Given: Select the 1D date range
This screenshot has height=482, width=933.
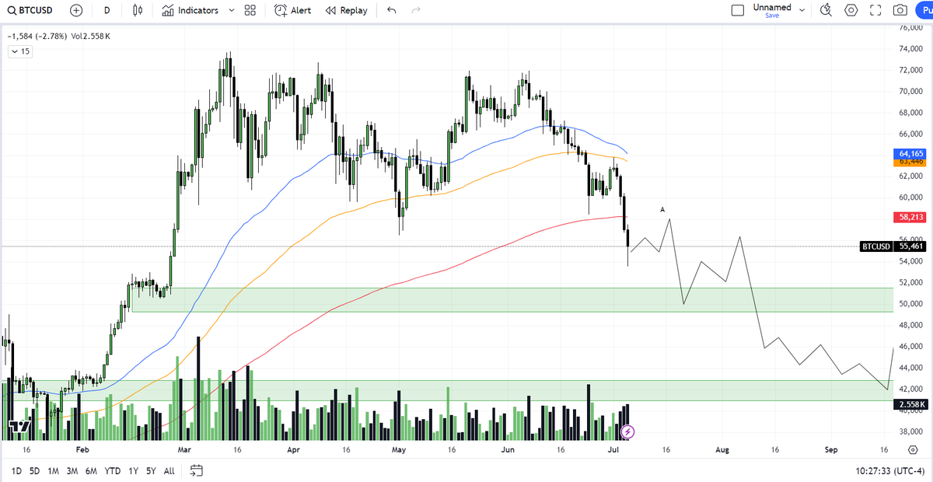Looking at the screenshot, I should click(16, 470).
